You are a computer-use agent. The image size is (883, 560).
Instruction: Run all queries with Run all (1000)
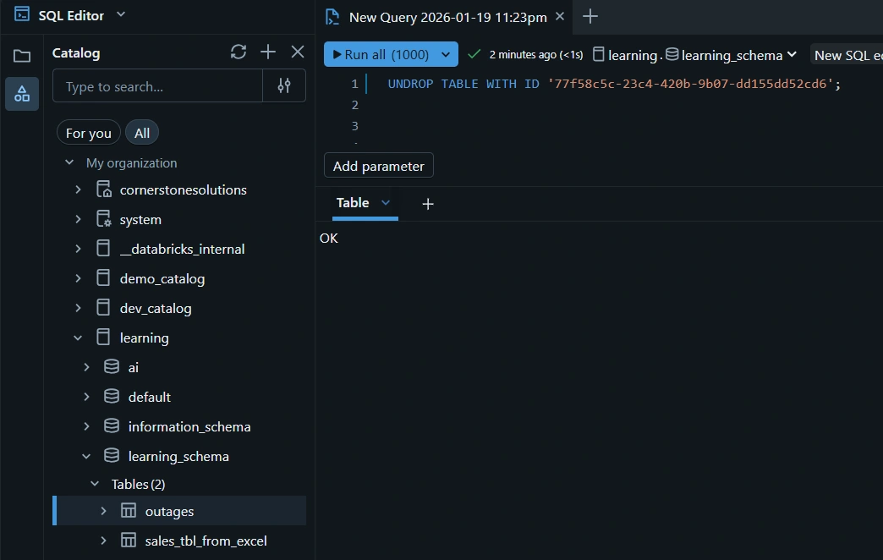(x=381, y=55)
